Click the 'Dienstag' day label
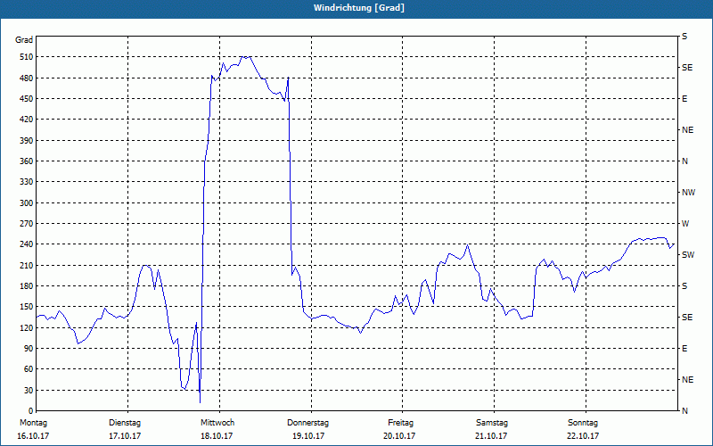Viewport: 713px width, 446px height. [x=125, y=423]
